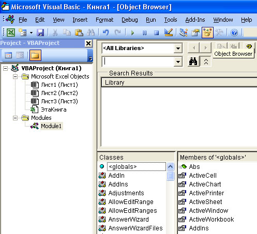Click the highlighted Object Browser toolbar icon
Image resolution: width=257 pixels, height=234 pixels.
click(x=207, y=33)
